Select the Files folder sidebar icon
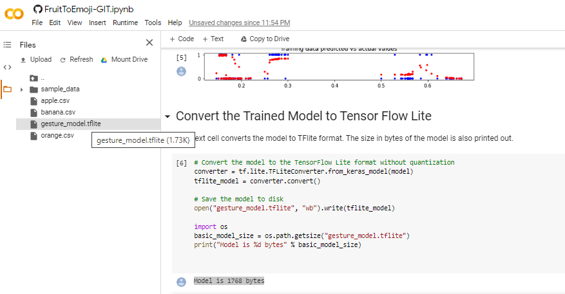The height and width of the screenshot is (294, 565). click(x=8, y=89)
